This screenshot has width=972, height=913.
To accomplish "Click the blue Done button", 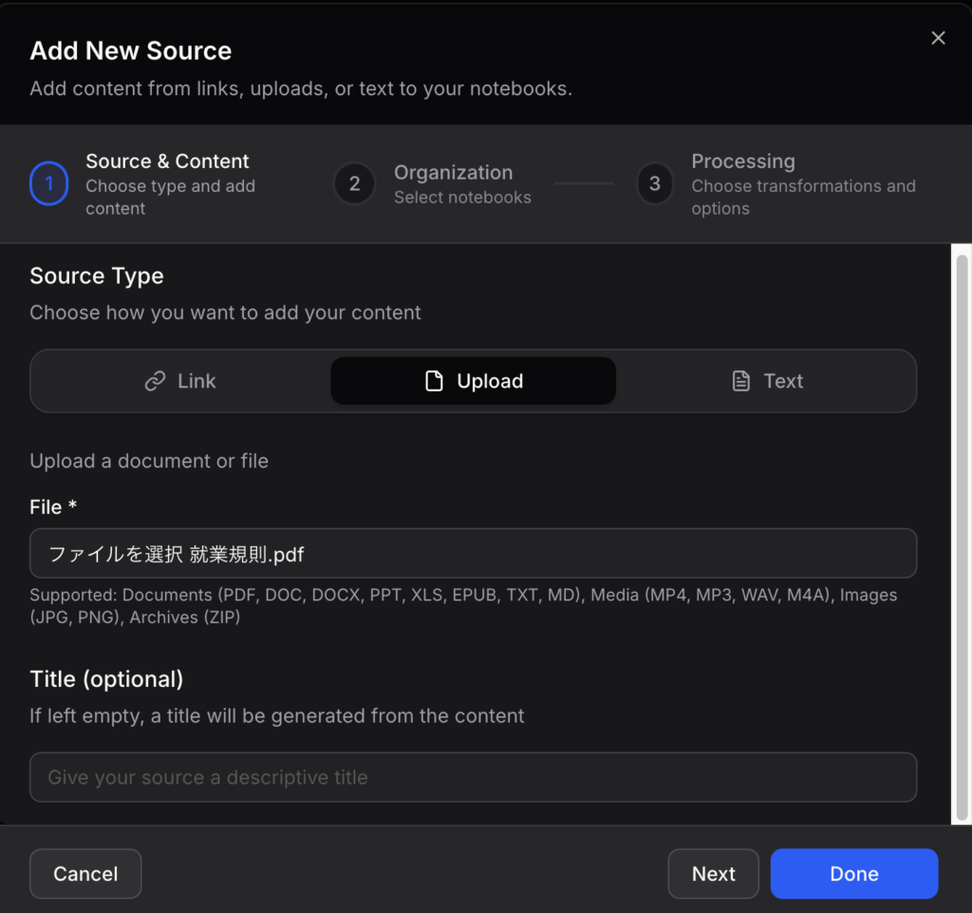I will [853, 874].
